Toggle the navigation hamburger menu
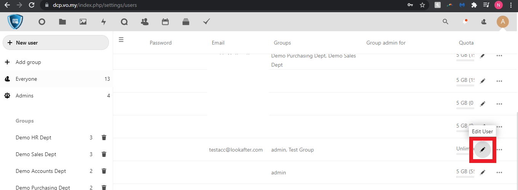 121,40
